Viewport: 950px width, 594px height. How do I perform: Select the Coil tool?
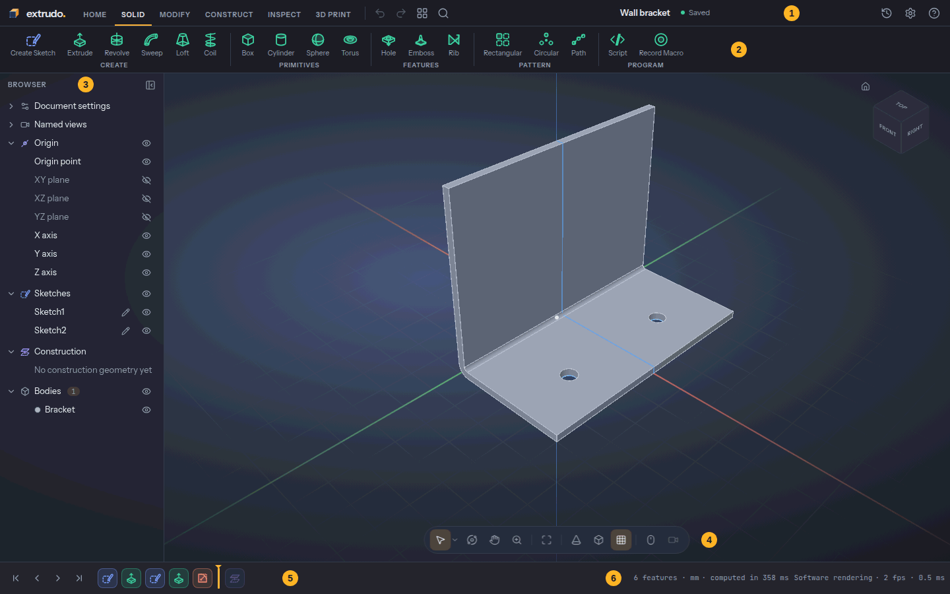(210, 45)
